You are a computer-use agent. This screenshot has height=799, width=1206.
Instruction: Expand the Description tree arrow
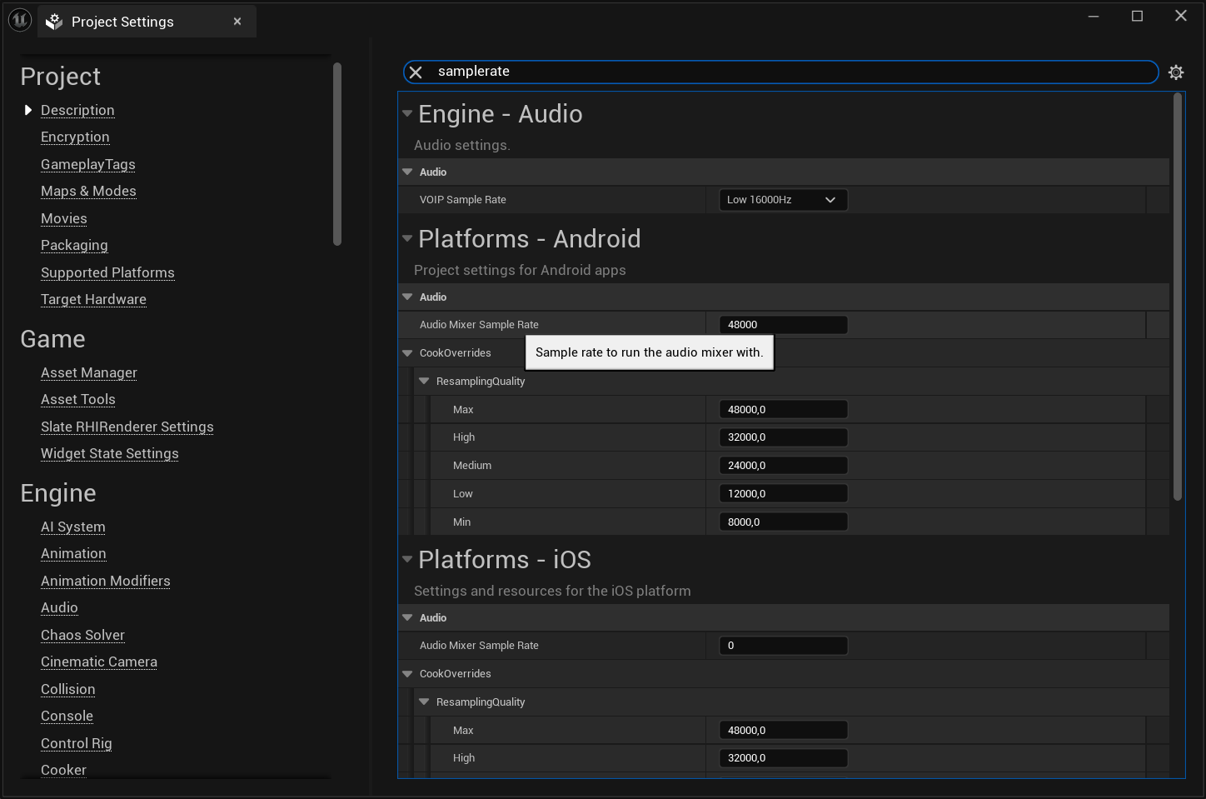click(28, 110)
